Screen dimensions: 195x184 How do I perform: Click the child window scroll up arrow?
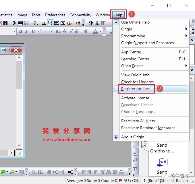(x=19, y=58)
